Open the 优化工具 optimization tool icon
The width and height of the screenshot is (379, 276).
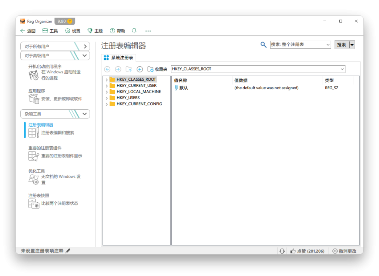[34, 179]
